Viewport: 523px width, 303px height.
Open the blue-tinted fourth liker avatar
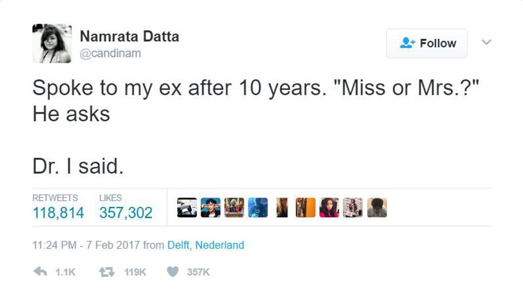pos(258,208)
